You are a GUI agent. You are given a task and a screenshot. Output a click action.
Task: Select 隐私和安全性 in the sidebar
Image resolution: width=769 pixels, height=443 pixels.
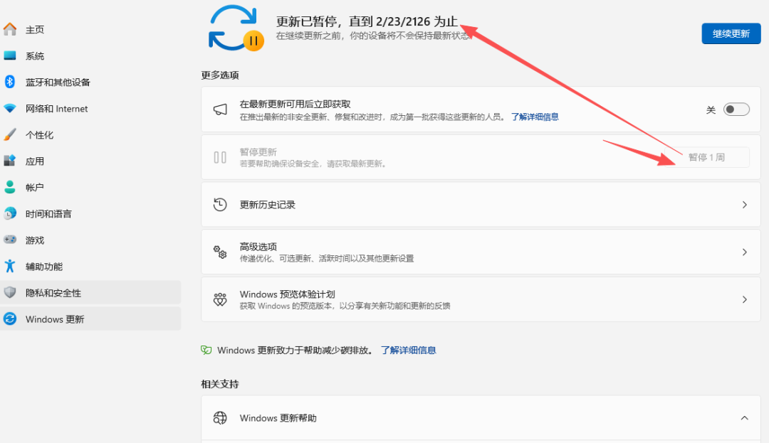pos(90,292)
